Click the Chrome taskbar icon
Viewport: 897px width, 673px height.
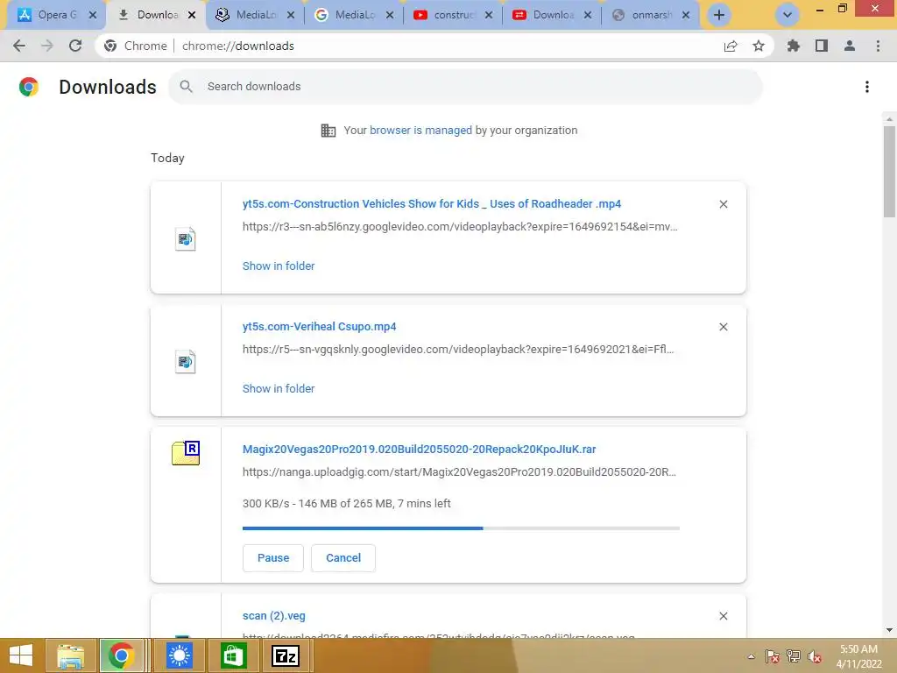tap(121, 655)
